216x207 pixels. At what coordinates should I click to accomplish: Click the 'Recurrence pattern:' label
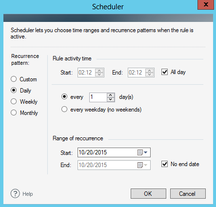pyautogui.click(x=25, y=59)
